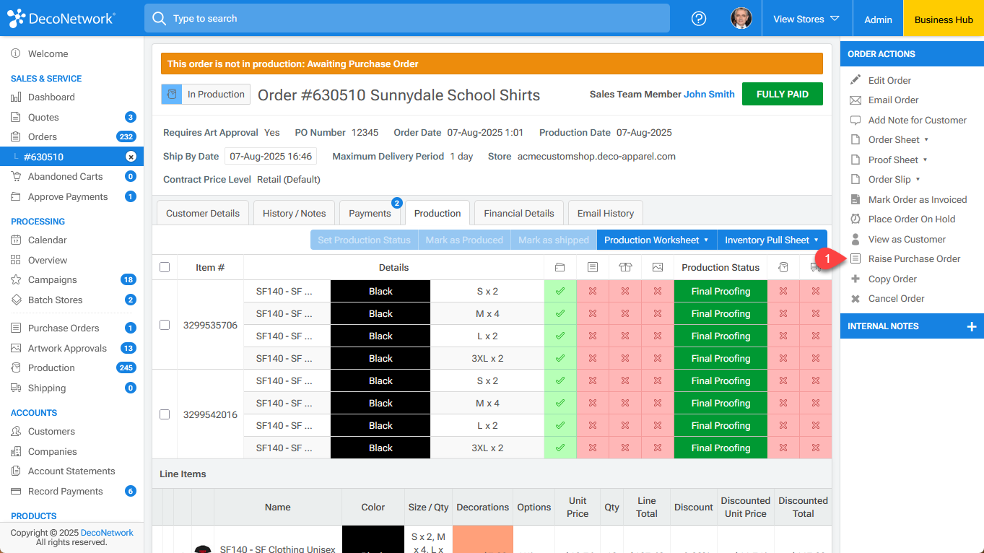Click the Cancel Order X icon
Image resolution: width=984 pixels, height=553 pixels.
pos(862,298)
